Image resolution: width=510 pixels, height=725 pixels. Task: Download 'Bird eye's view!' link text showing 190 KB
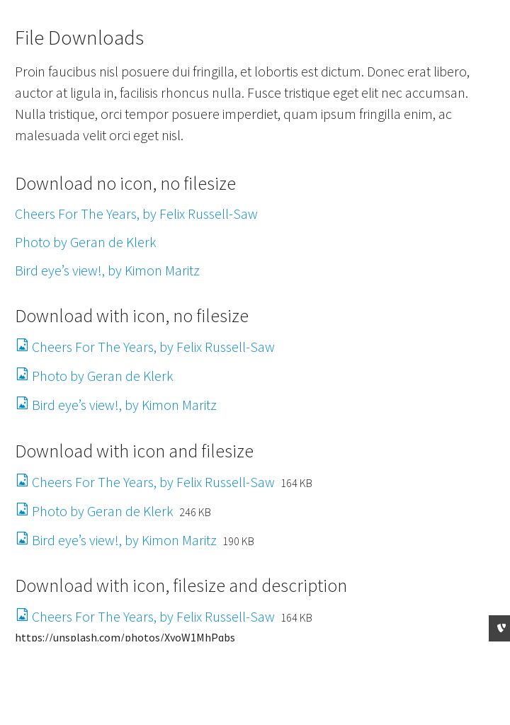point(124,540)
